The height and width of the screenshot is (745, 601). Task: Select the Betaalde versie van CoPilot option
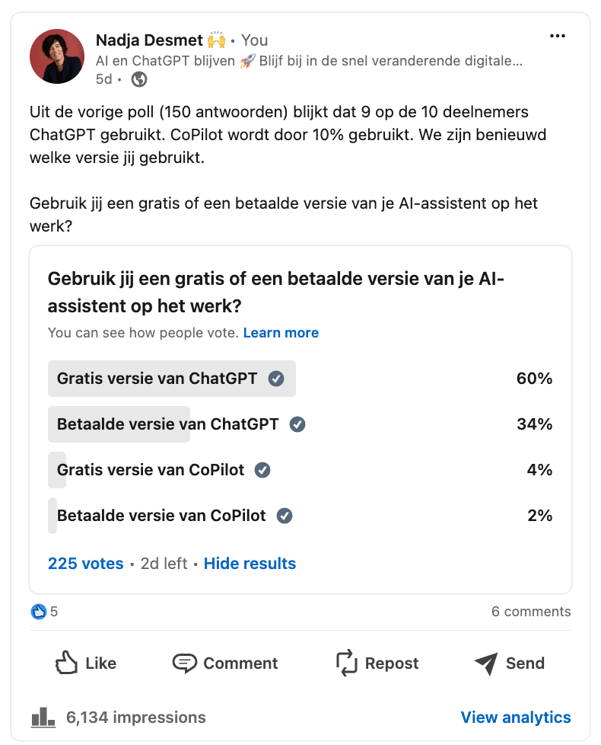point(300,516)
